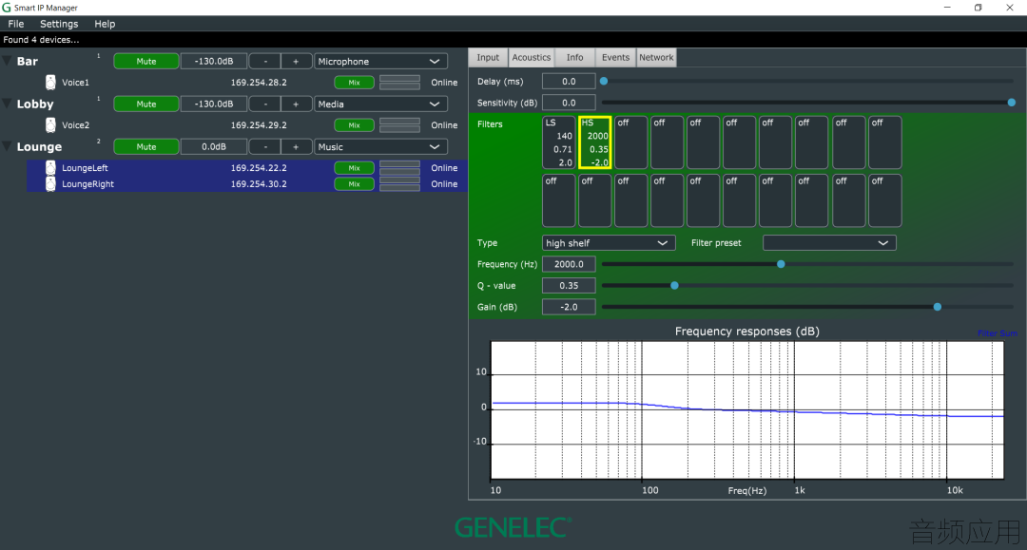Toggle Mute for the Lounge group
Viewport: 1027px width, 550px height.
[146, 147]
